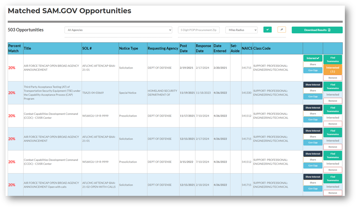Sort by the Requesting Agency column header
Viewport: 356px width, 207px height.
163,49
